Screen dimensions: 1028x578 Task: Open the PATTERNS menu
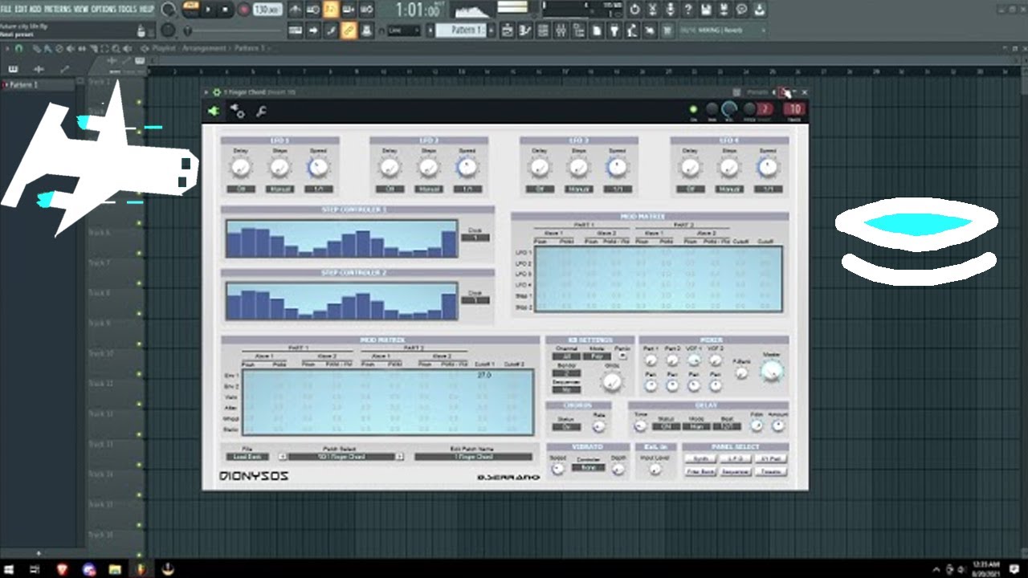point(57,9)
